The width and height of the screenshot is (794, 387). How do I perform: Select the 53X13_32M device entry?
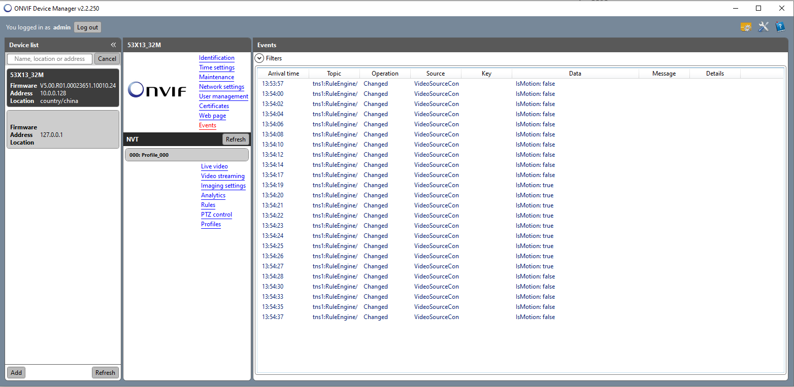[63, 88]
